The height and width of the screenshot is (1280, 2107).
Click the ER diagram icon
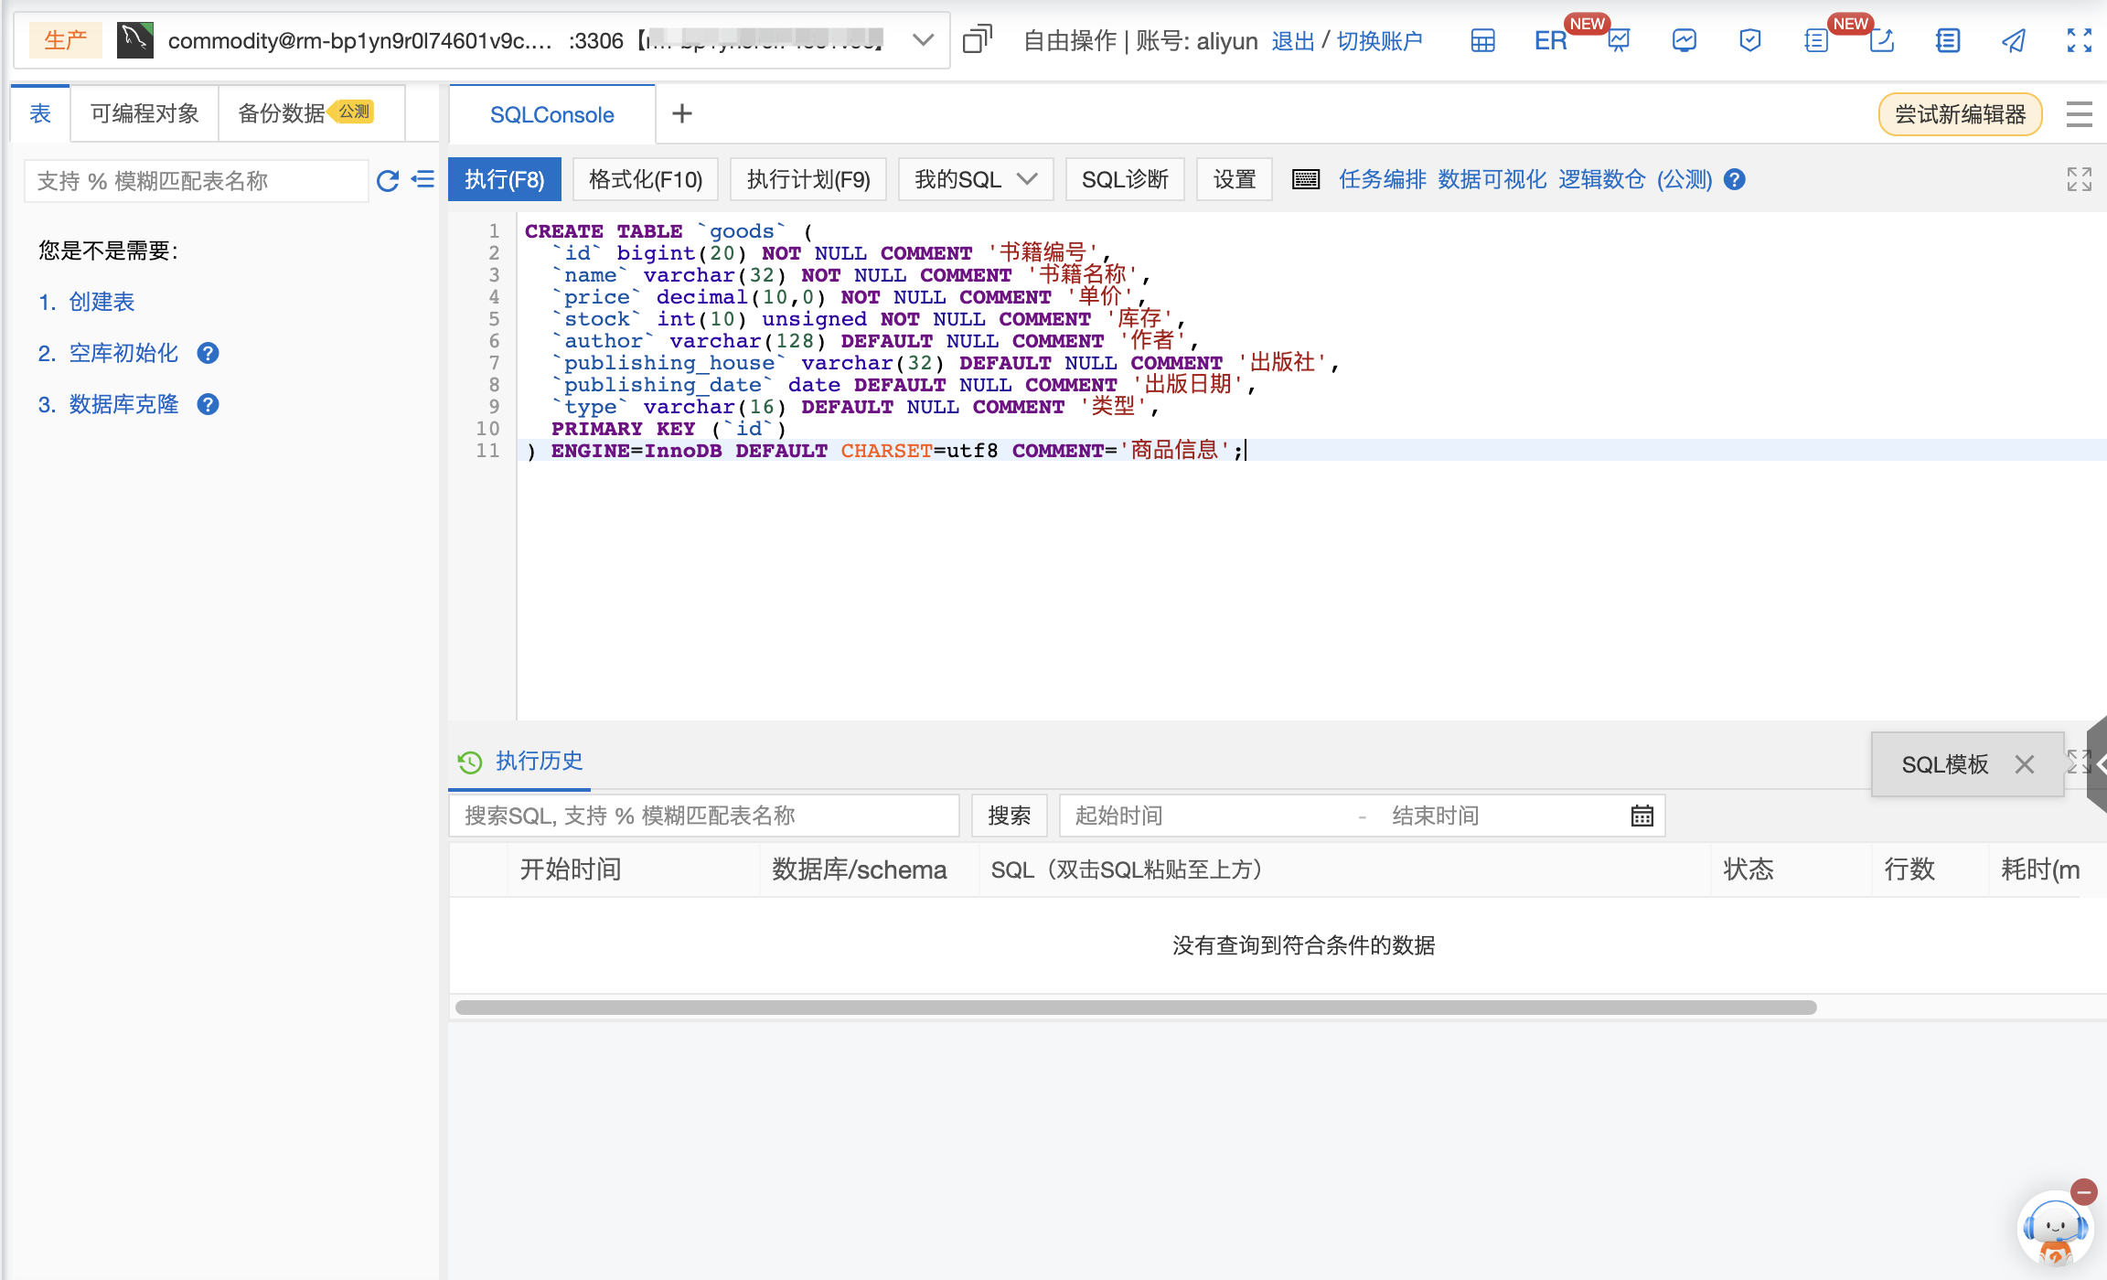(x=1550, y=41)
